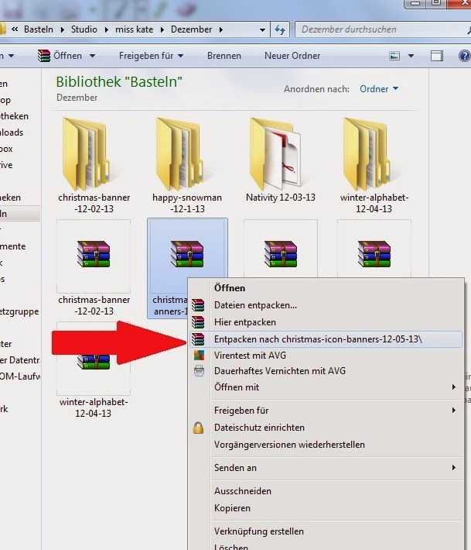Select the rightmost WinRAR archive in the row

(374, 254)
